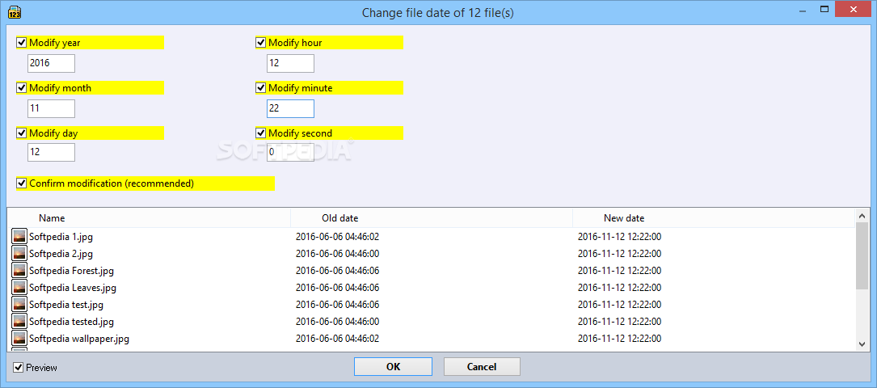
Task: Click the second field showing 0
Action: pyautogui.click(x=290, y=152)
